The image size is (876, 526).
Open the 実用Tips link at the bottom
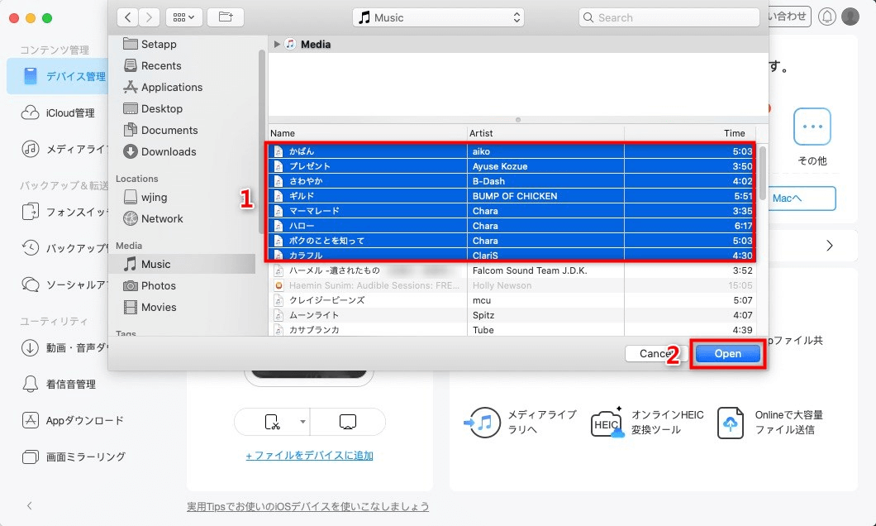[307, 506]
